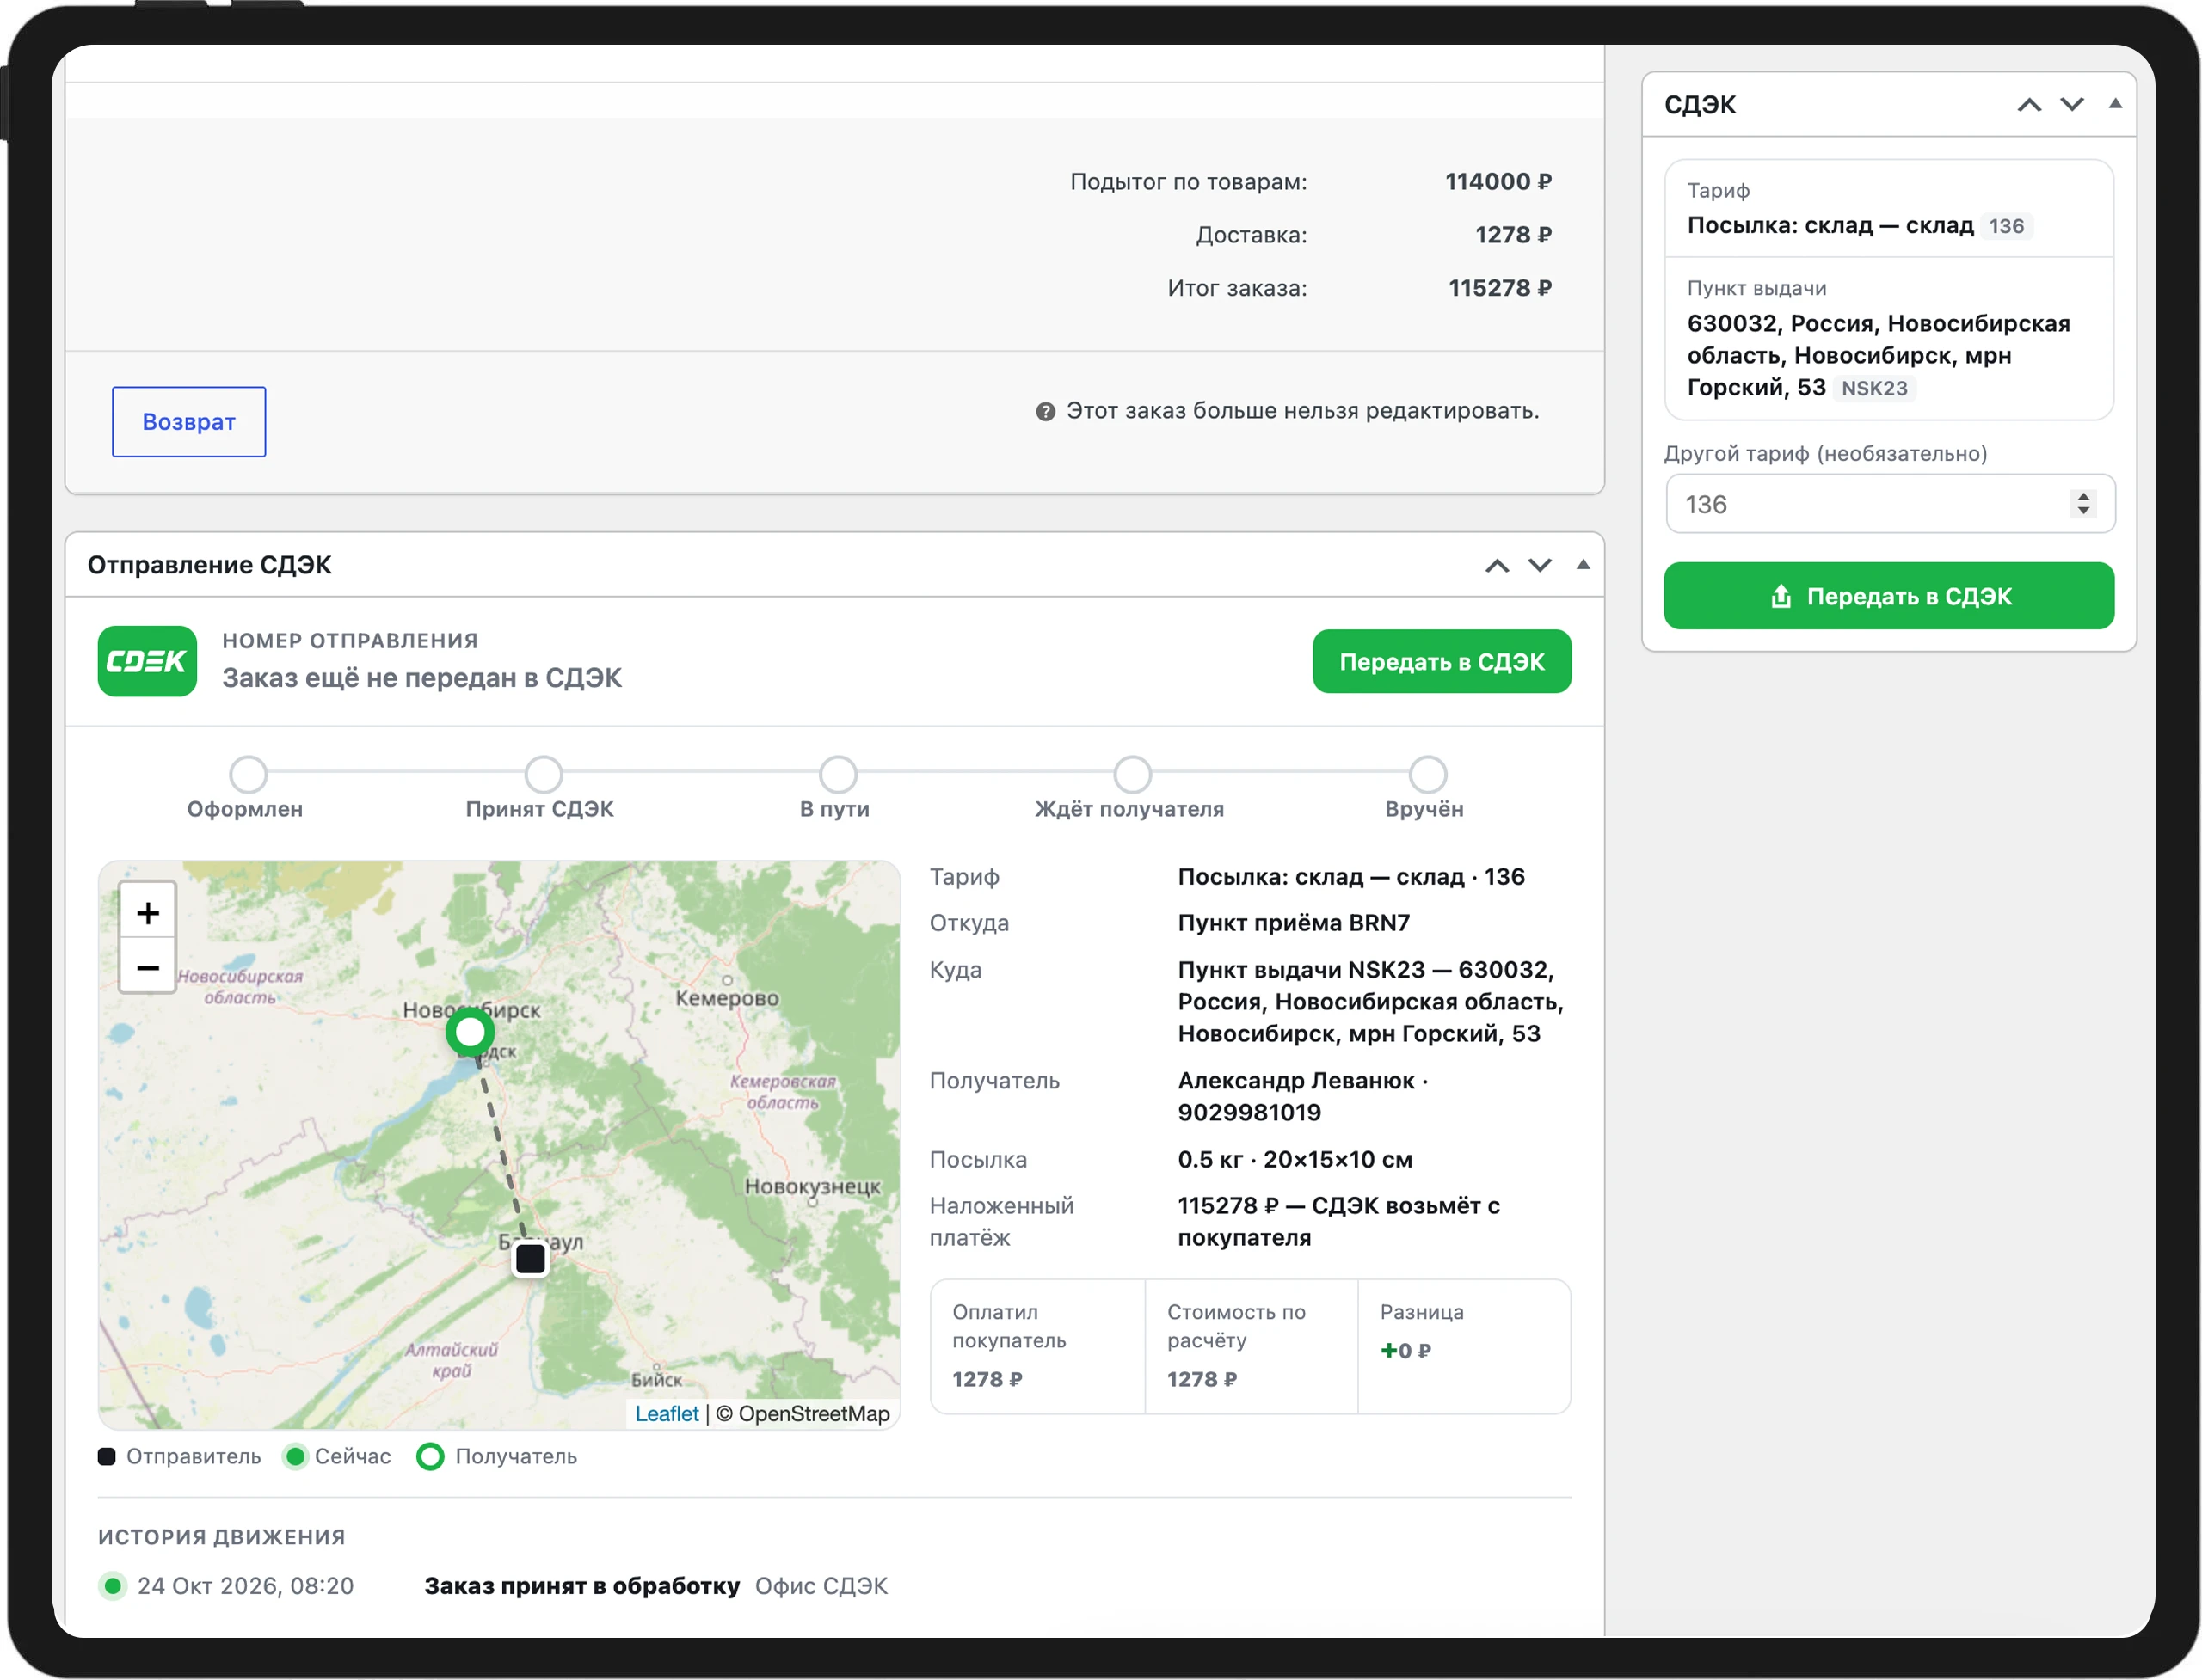Focus the Другой тариф number field

coord(1890,504)
